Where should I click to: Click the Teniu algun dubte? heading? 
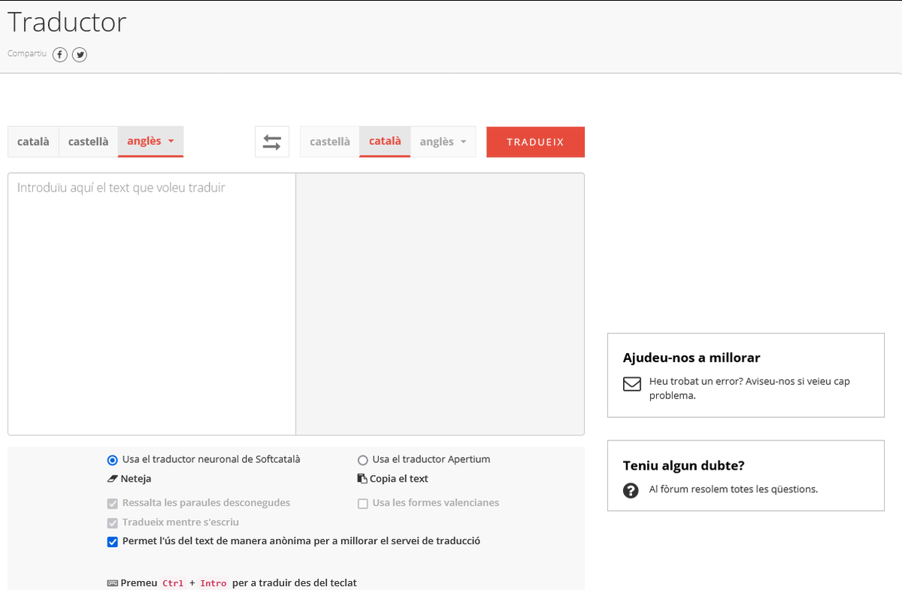click(x=684, y=466)
